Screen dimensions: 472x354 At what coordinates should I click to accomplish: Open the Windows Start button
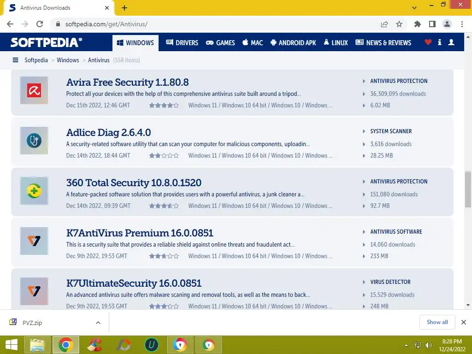pyautogui.click(x=12, y=345)
